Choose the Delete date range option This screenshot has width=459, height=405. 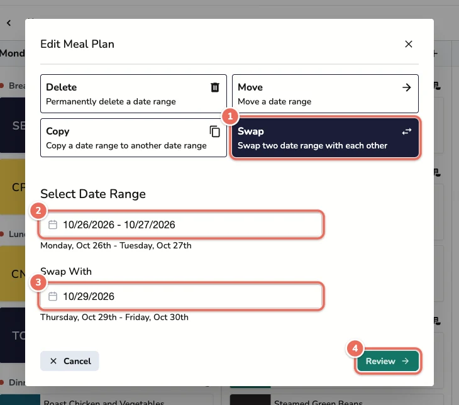tap(133, 94)
